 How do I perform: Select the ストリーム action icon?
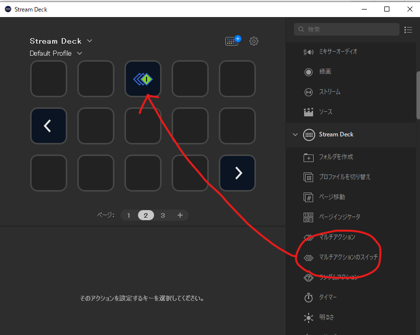click(x=309, y=92)
